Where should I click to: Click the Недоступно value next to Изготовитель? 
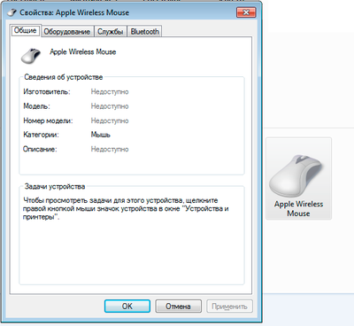(x=110, y=92)
